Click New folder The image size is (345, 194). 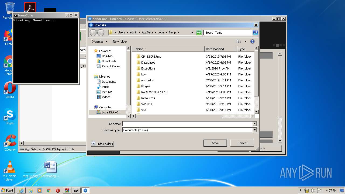[120, 41]
